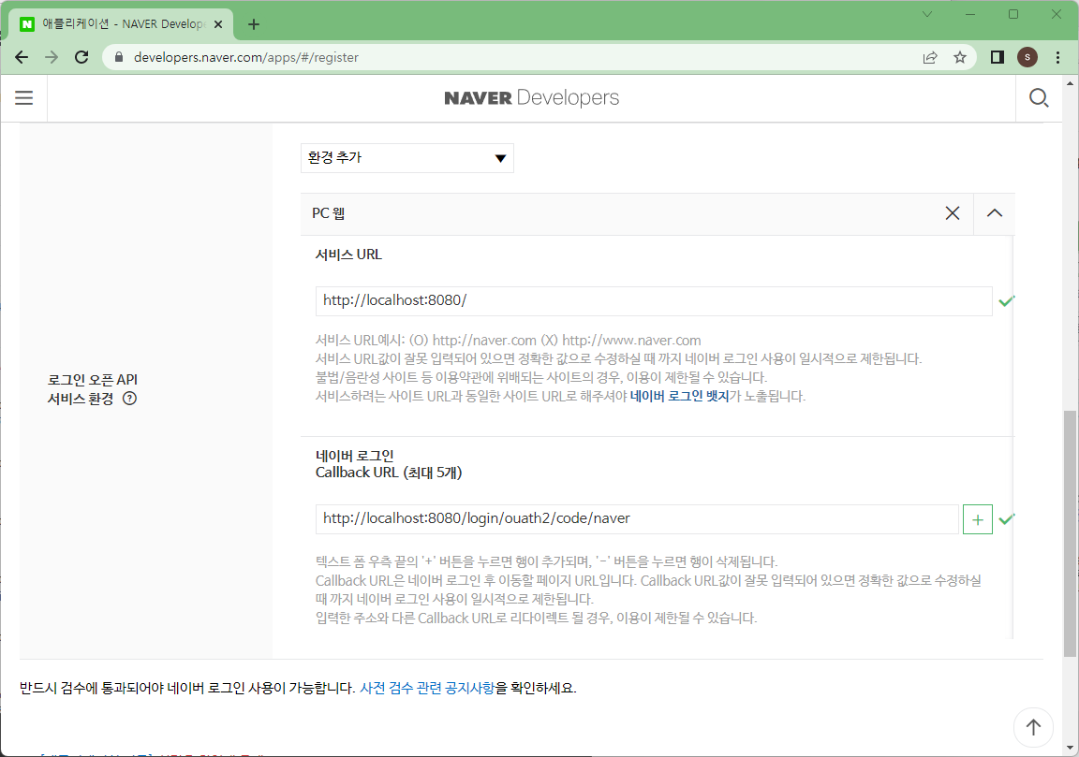This screenshot has height=757, width=1079.
Task: Click the Callback URL input field
Action: (637, 519)
